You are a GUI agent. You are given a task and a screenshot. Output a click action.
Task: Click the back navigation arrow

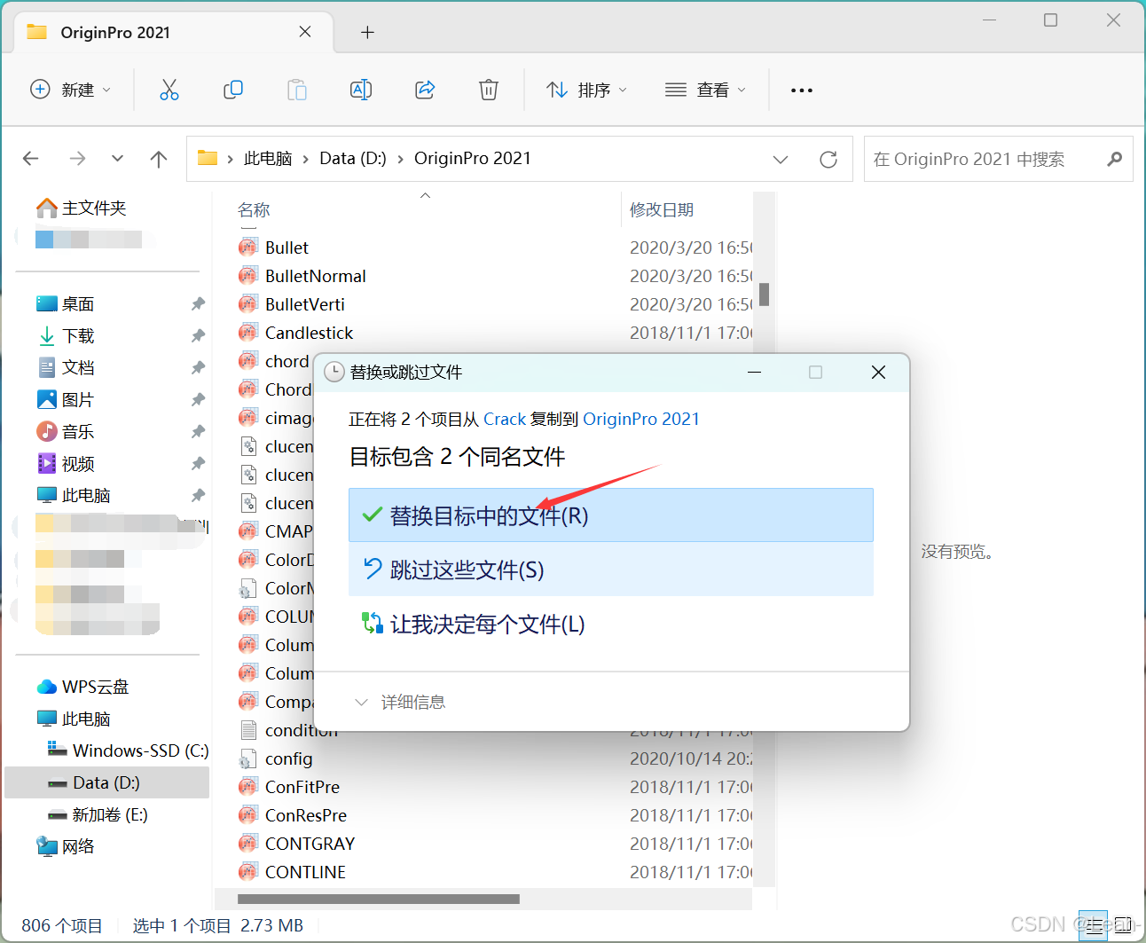point(30,159)
